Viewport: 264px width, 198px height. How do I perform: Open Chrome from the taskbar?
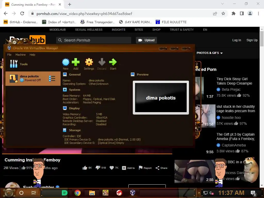coord(78,193)
